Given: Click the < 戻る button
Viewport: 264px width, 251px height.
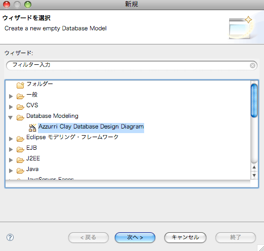Looking at the screenshot, I should (89, 237).
